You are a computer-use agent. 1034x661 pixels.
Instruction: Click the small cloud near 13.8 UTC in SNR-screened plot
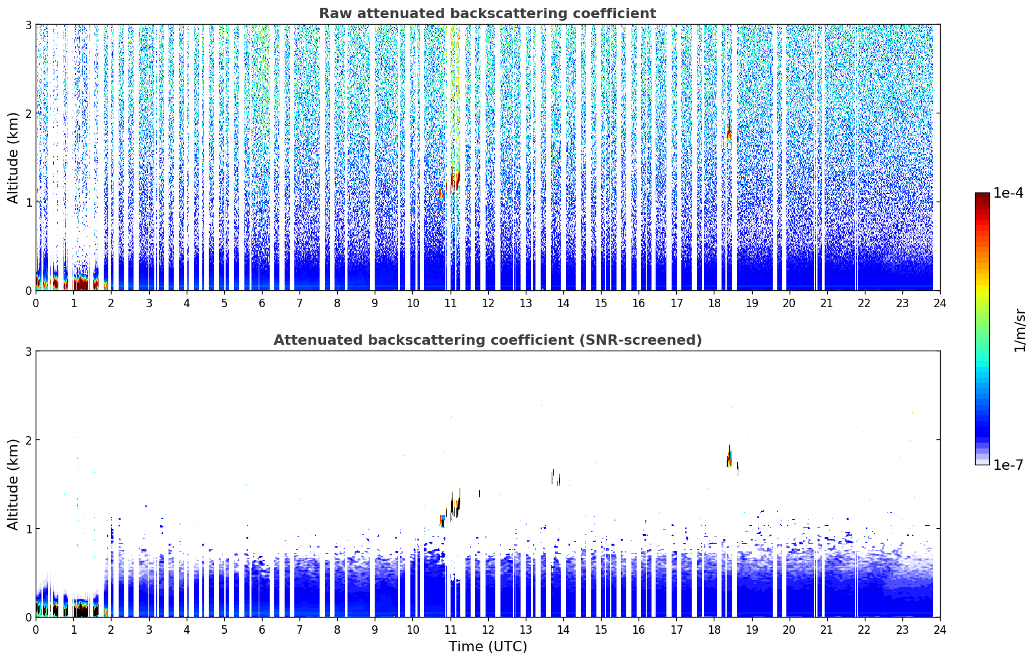coord(556,478)
